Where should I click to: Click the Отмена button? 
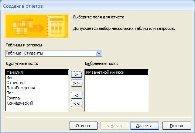83,126
